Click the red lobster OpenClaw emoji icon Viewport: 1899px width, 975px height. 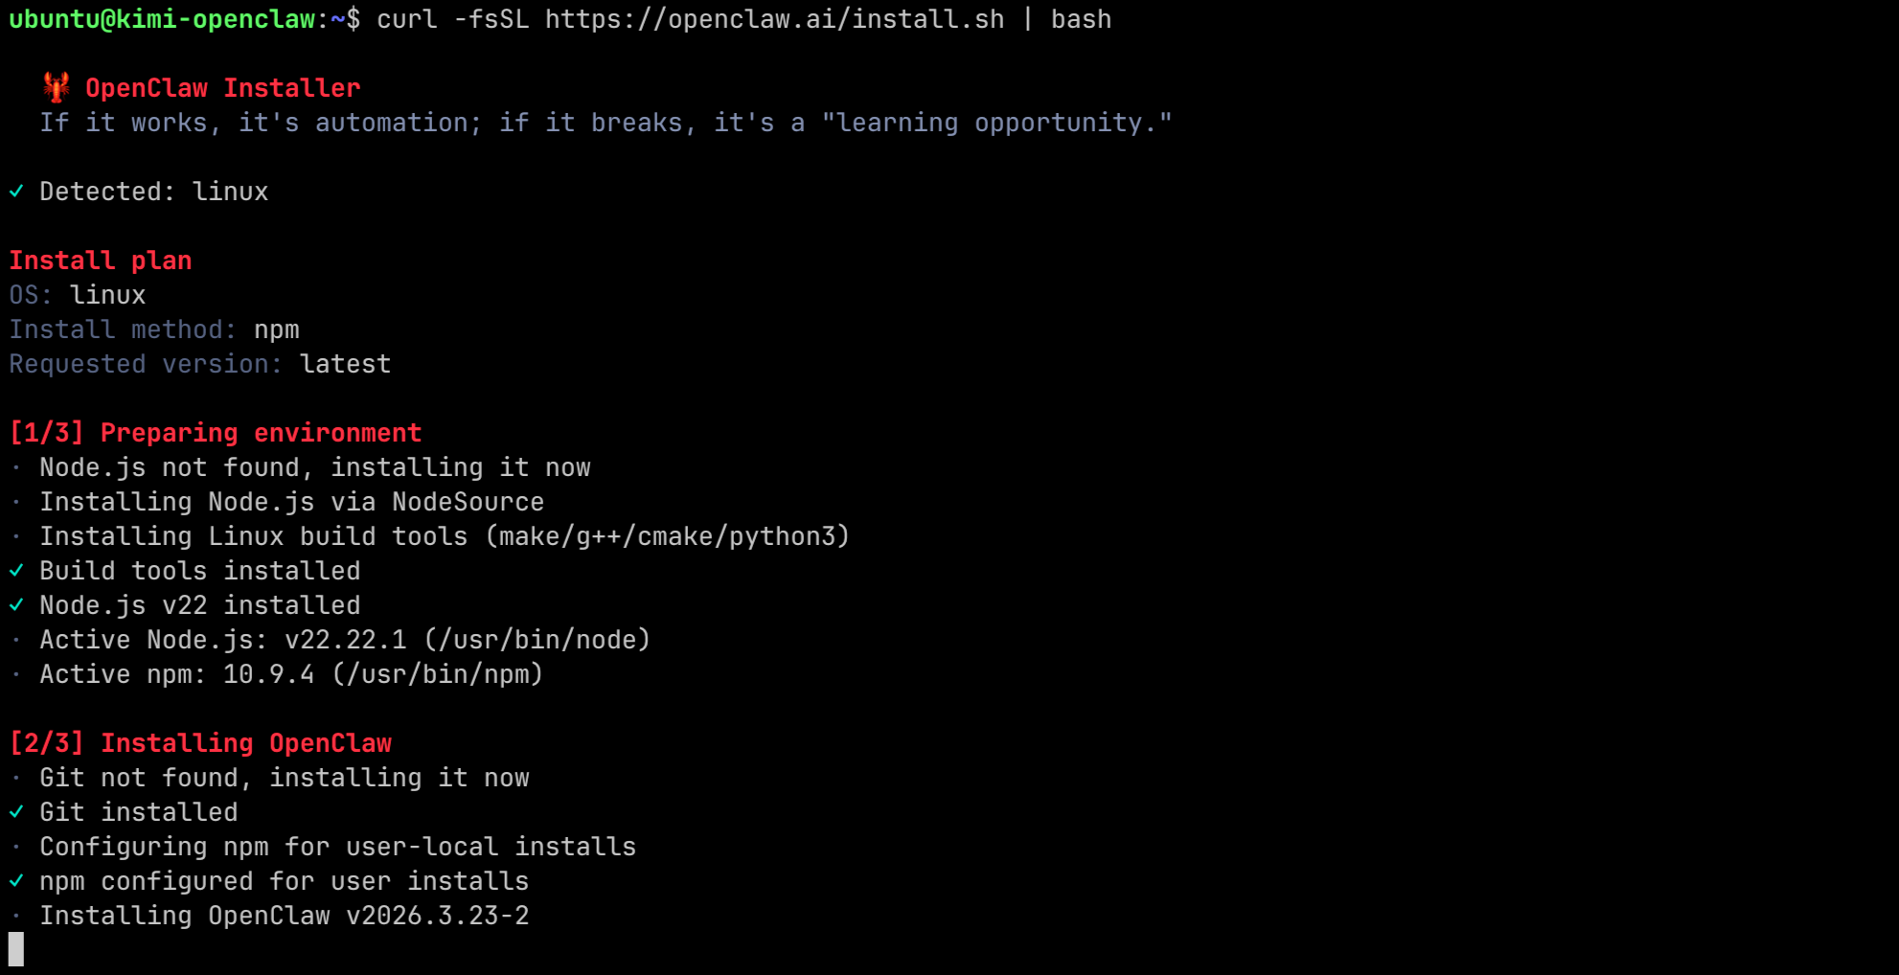pos(56,87)
